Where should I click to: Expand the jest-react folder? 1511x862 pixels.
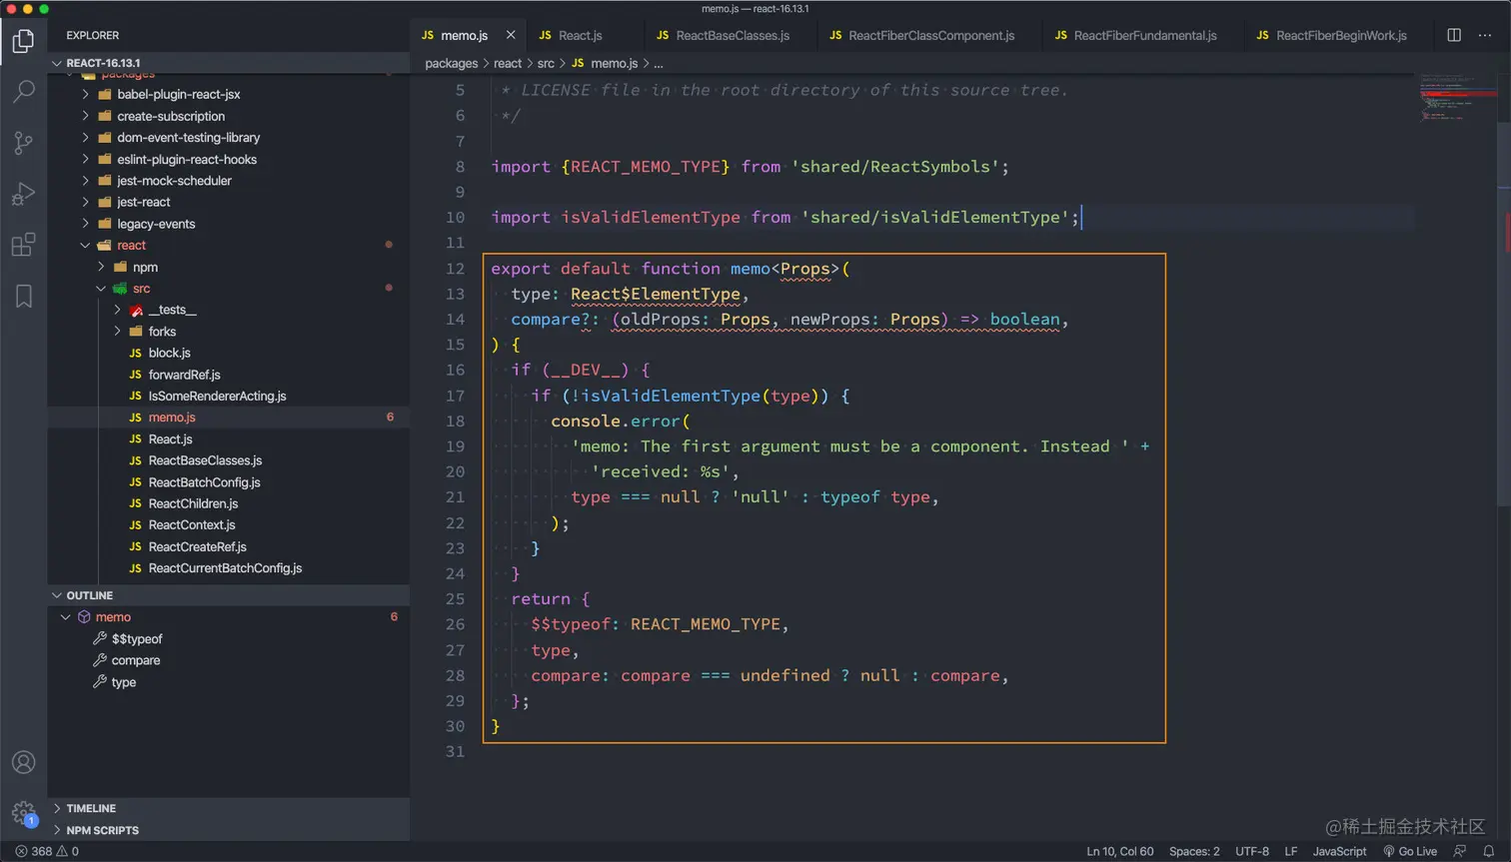228,202
